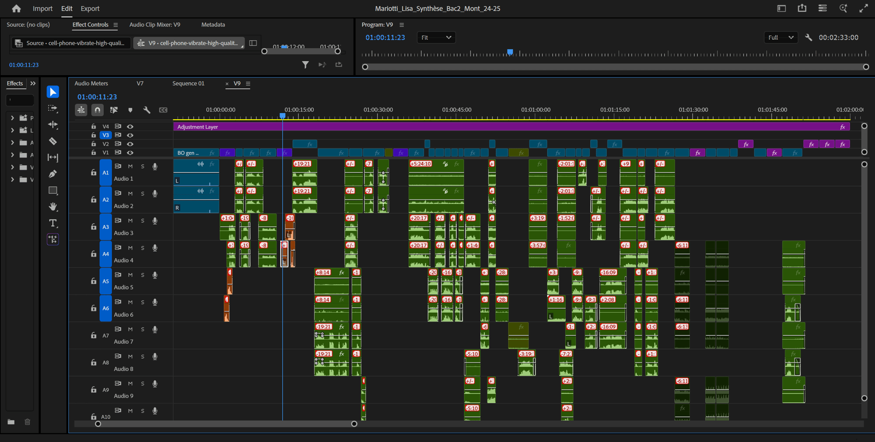
Task: Toggle linked selection in timeline
Action: [x=114, y=110]
